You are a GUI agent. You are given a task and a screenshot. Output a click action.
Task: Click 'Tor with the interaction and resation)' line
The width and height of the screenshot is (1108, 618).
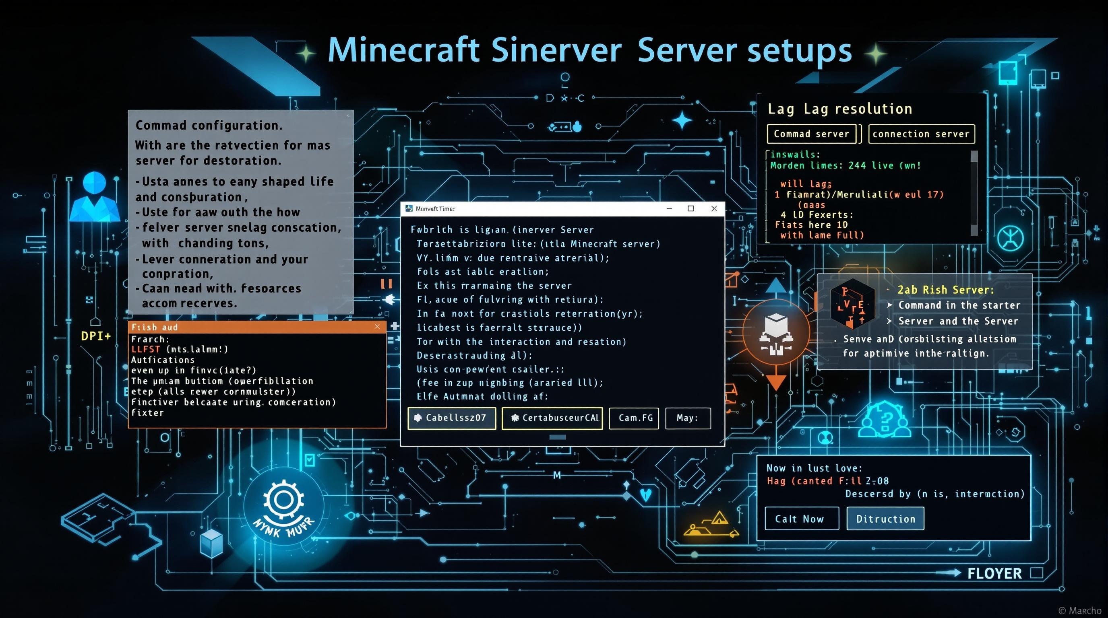(521, 342)
